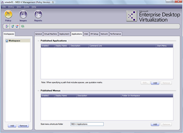
Task: Click the Enabled column header in Published Applications
Action: [48, 46]
